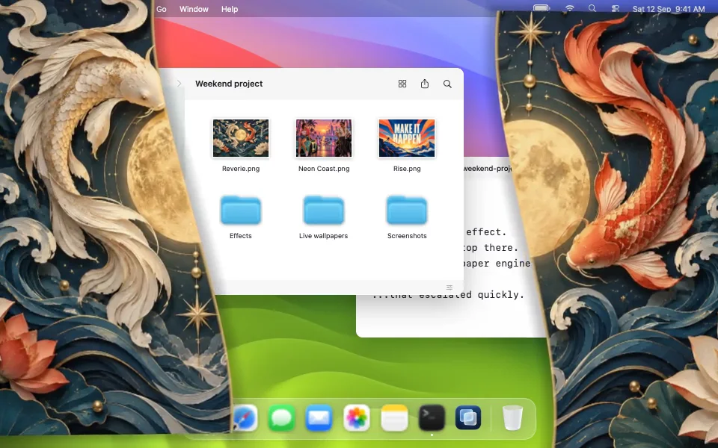
Task: Select the Reverie.png thumbnail
Action: point(241,138)
